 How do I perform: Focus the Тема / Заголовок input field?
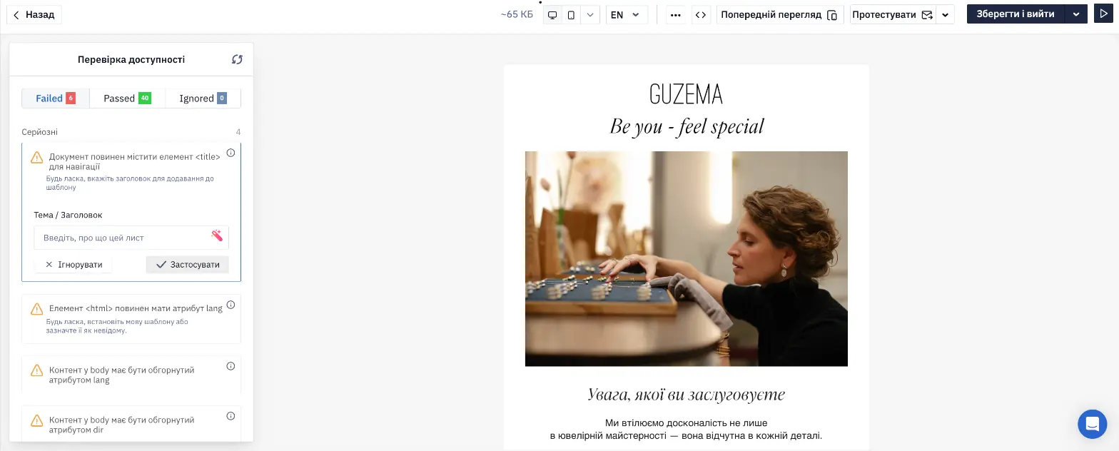point(131,238)
